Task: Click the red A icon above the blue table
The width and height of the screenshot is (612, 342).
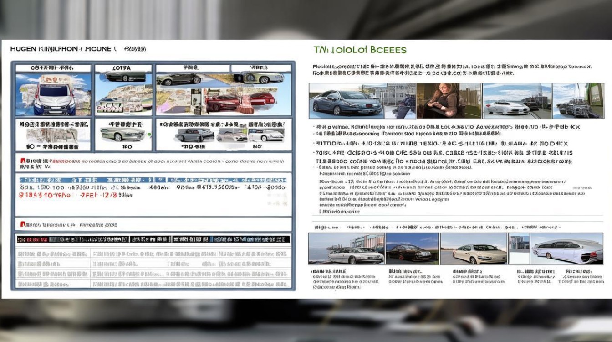Action: (23, 161)
